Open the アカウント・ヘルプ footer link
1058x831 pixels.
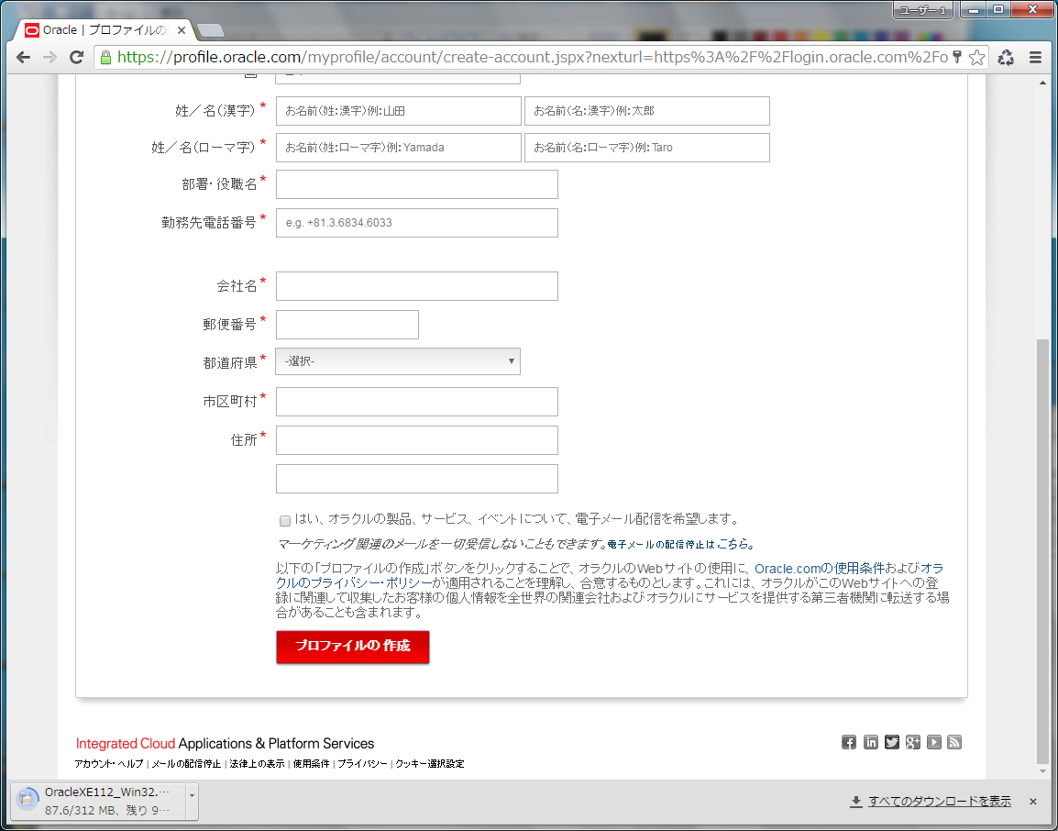click(x=109, y=763)
